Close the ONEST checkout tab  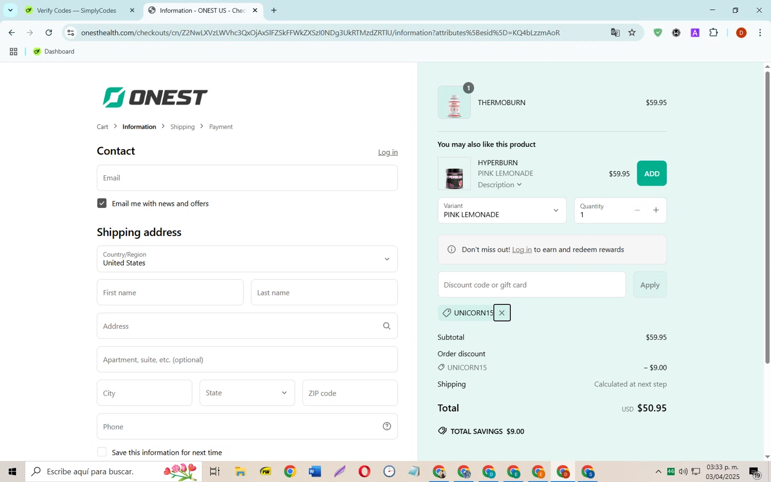click(255, 10)
